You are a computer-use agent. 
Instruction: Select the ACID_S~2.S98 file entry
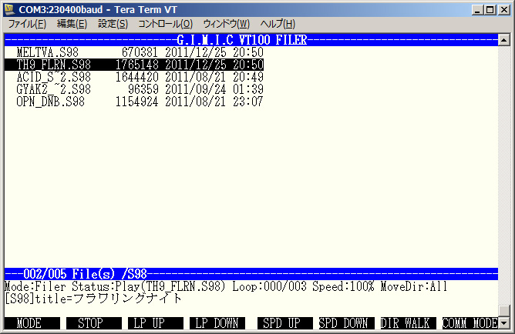(53, 77)
